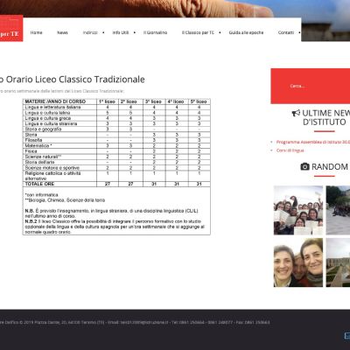The height and width of the screenshot is (350, 350).
Task: Click the megaphone icon near Ultime News
Action: (296, 113)
